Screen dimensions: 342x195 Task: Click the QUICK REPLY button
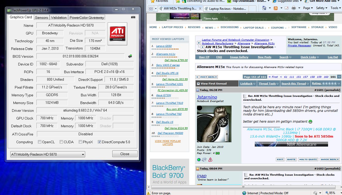[330, 159]
